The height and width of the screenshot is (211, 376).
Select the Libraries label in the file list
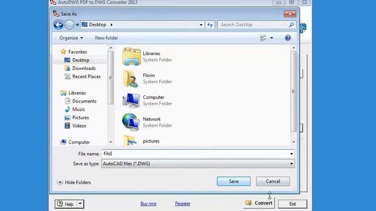point(152,53)
